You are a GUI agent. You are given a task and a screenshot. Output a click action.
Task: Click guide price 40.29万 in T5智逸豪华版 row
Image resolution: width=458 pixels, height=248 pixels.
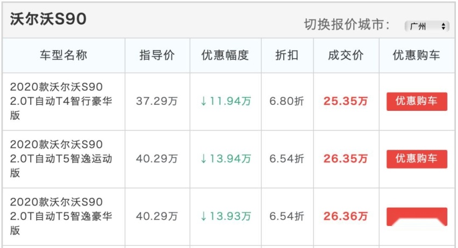(x=157, y=216)
